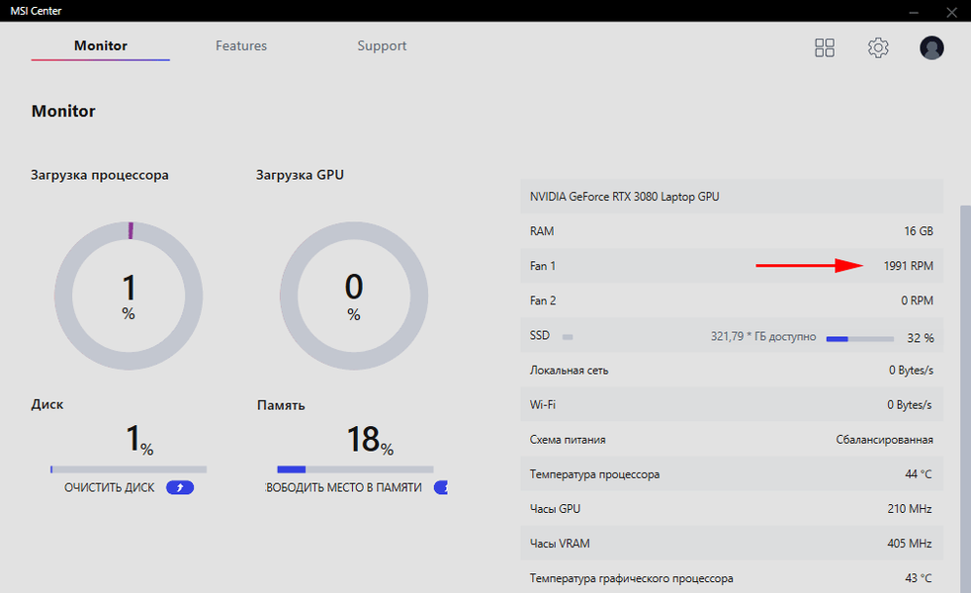
Task: Click the Диск usage progress bar
Action: [129, 469]
